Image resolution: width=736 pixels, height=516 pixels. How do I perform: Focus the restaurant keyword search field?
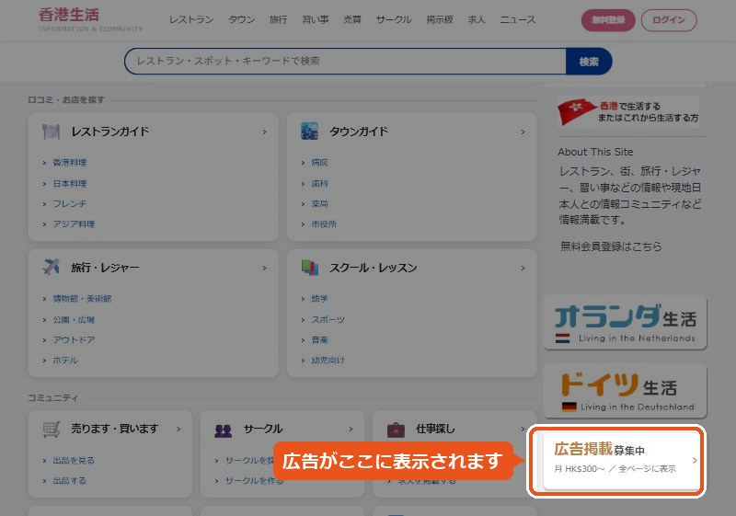pyautogui.click(x=345, y=61)
